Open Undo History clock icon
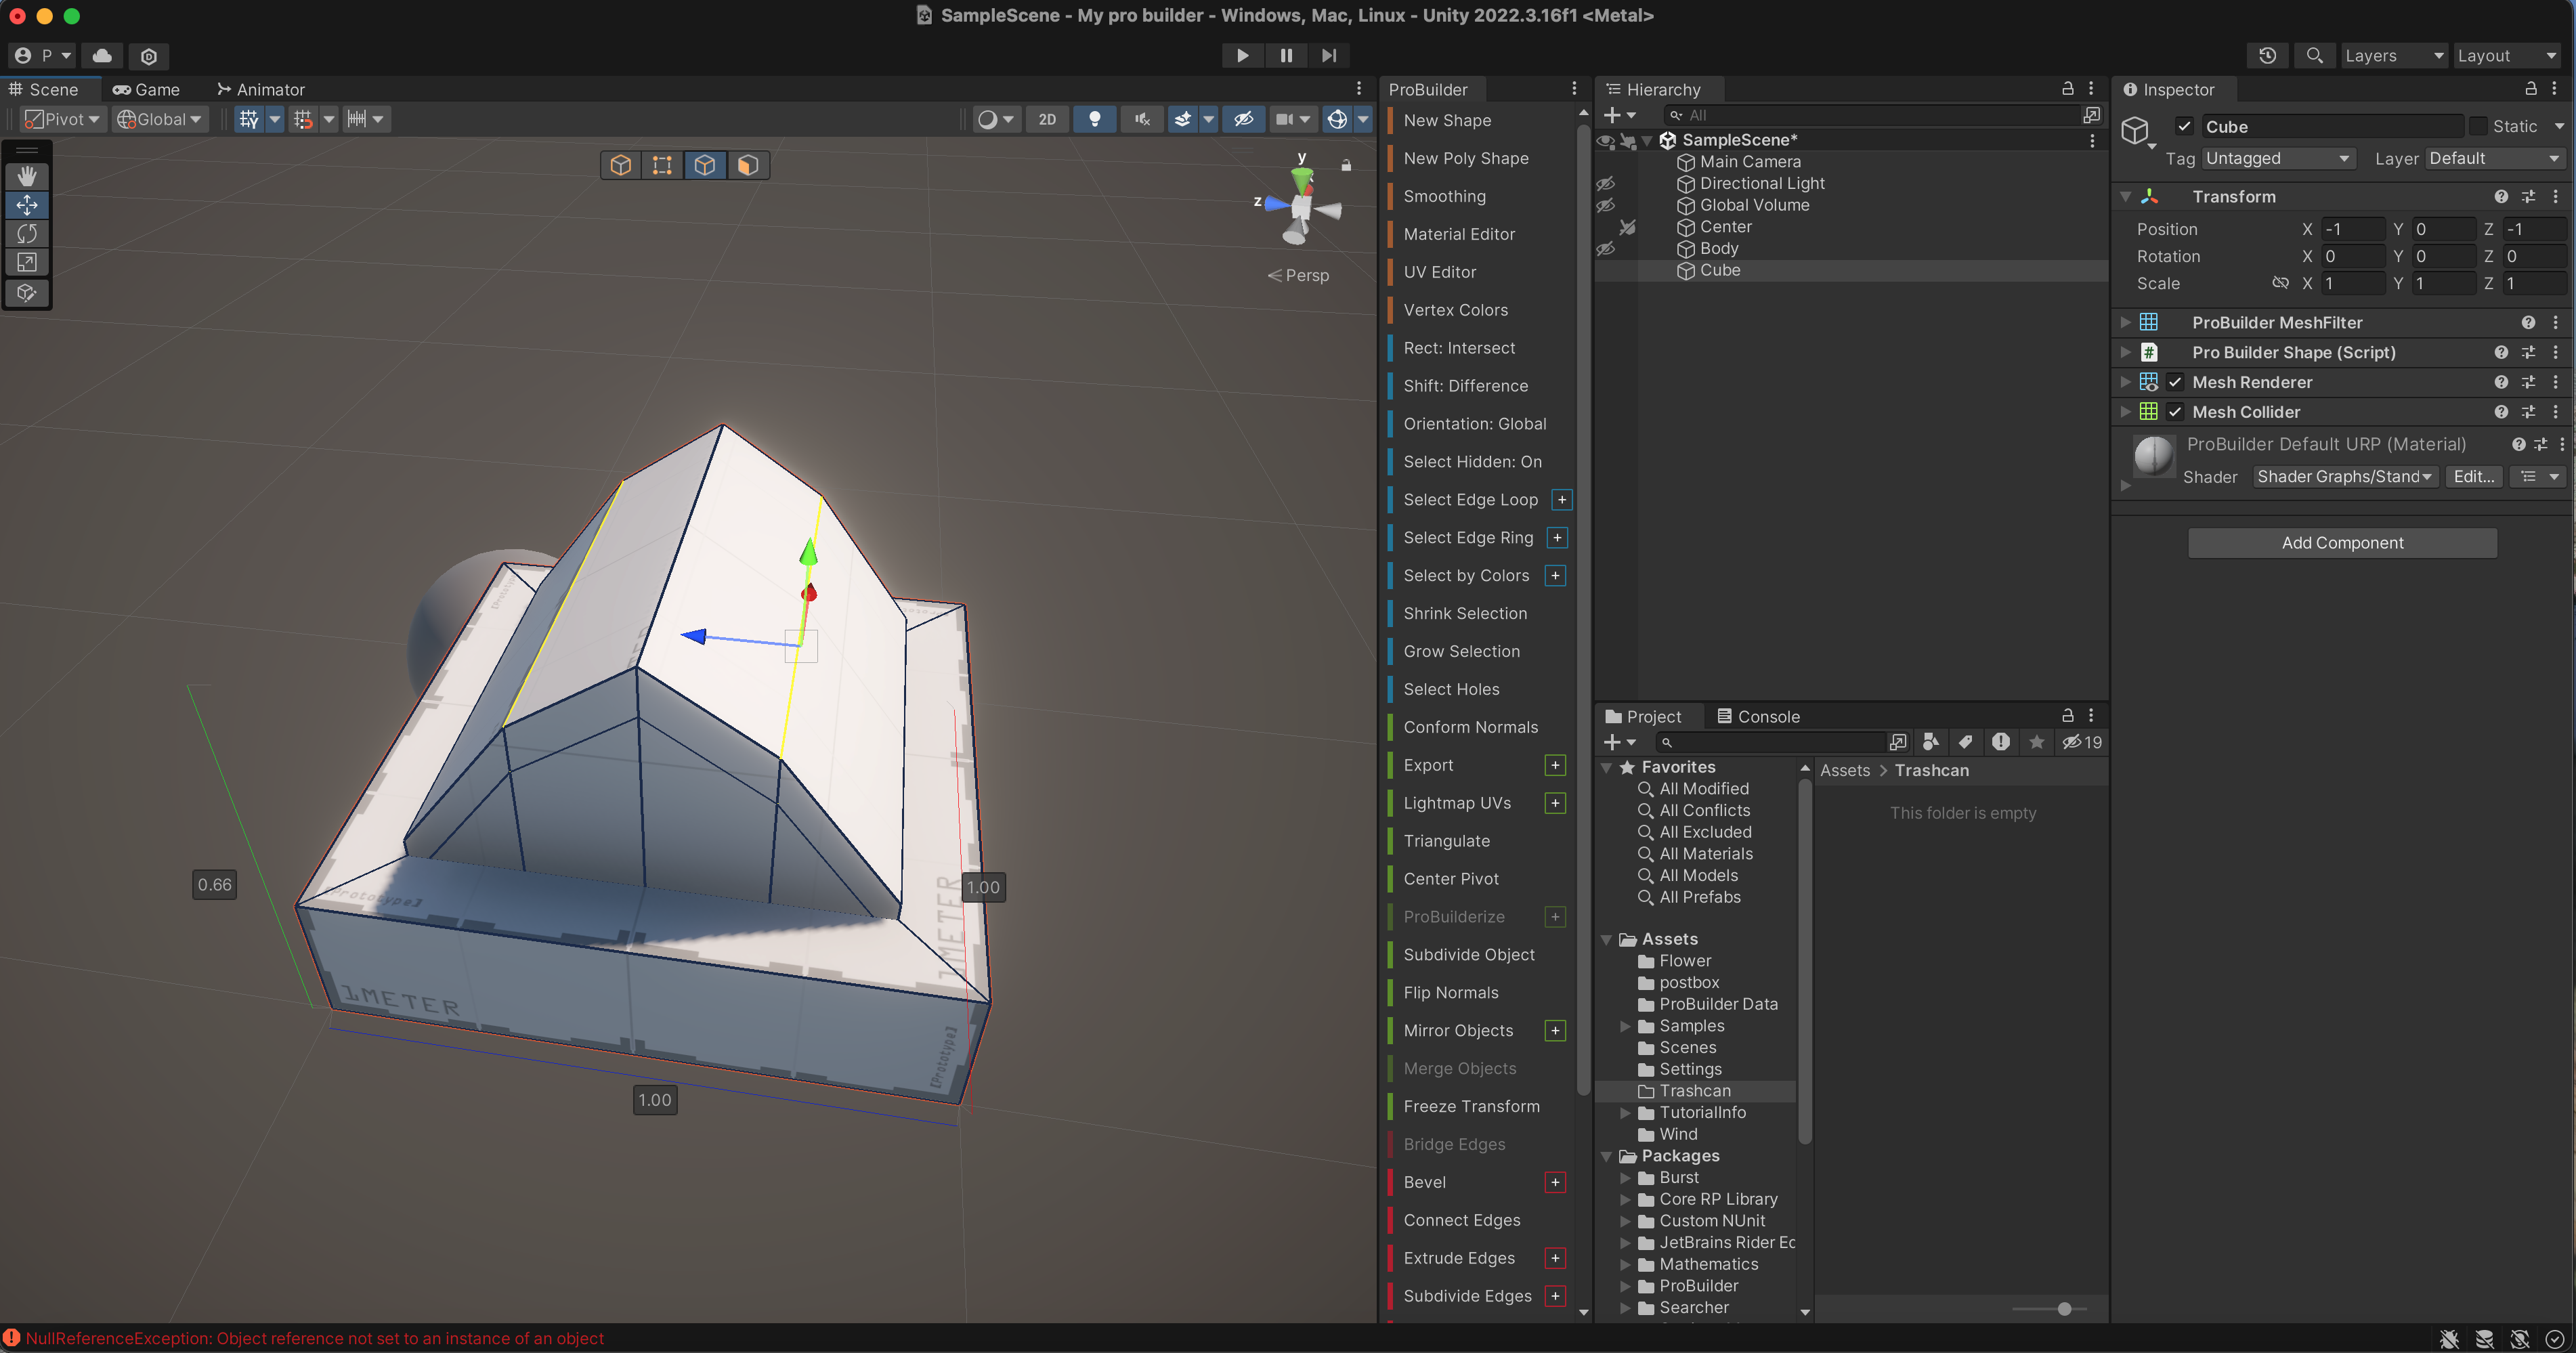Viewport: 2576px width, 1353px height. coord(2267,56)
